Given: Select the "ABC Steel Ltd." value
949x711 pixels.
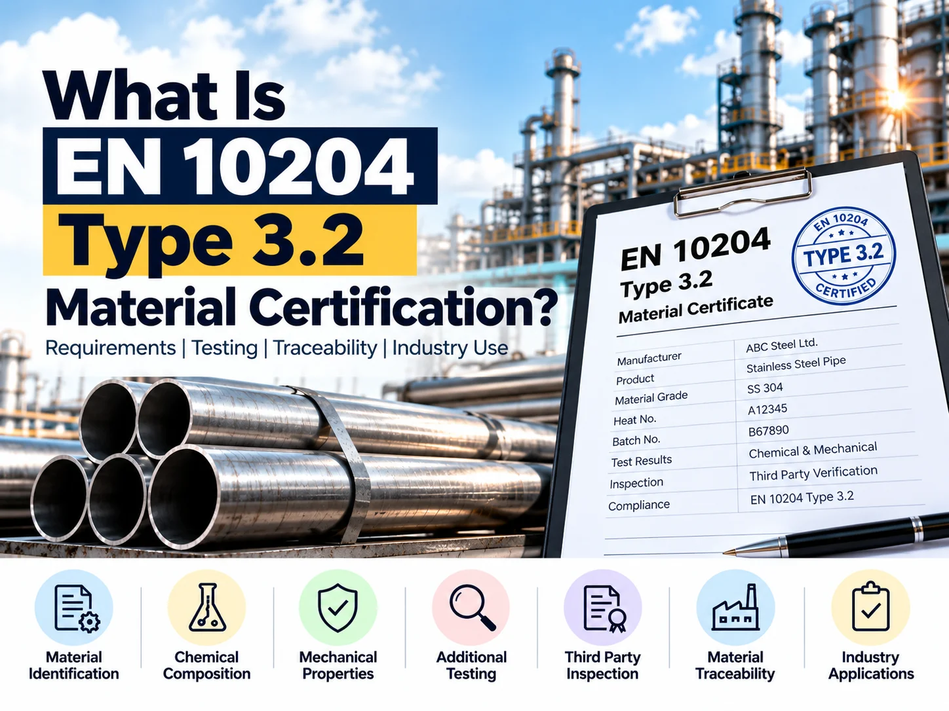Looking at the screenshot, I should [x=782, y=344].
